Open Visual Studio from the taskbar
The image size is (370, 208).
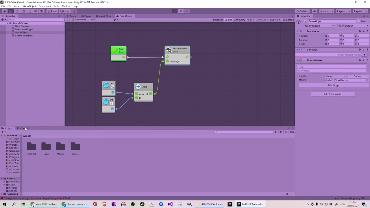tap(170, 204)
